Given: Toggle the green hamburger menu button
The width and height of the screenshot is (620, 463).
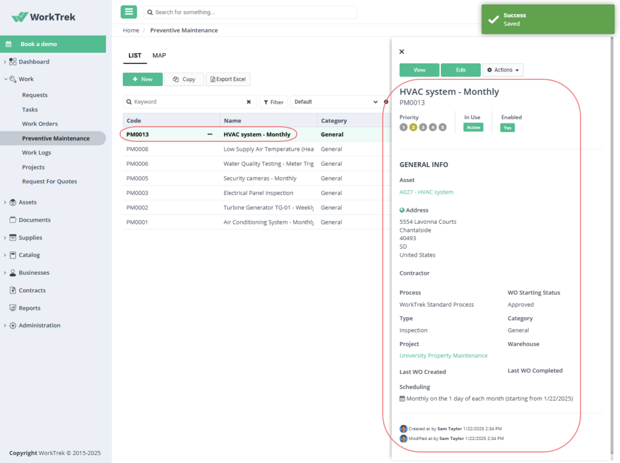Looking at the screenshot, I should point(128,12).
